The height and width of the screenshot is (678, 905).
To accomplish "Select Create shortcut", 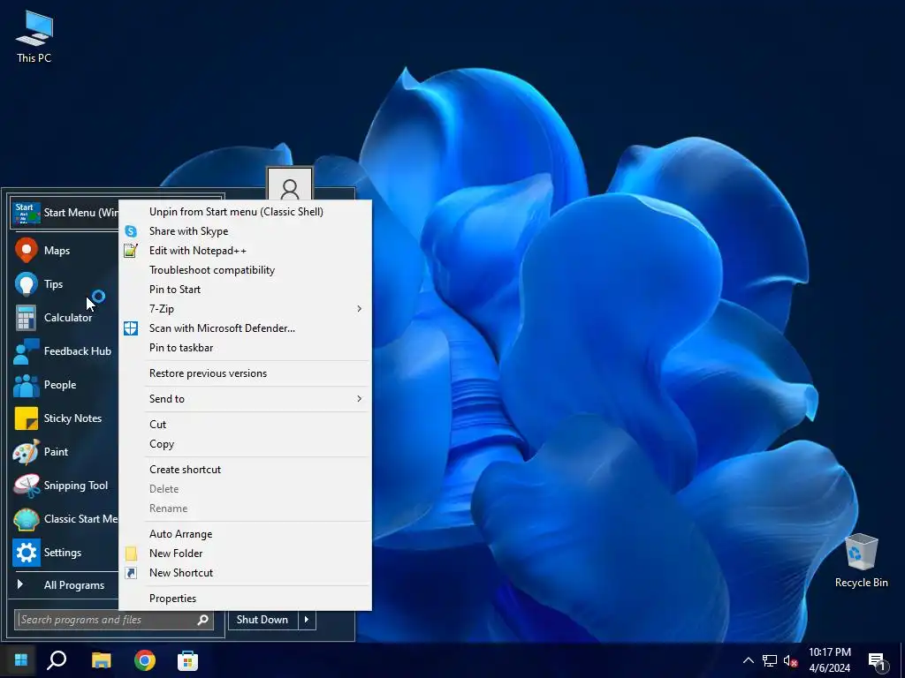I will click(x=246, y=470).
